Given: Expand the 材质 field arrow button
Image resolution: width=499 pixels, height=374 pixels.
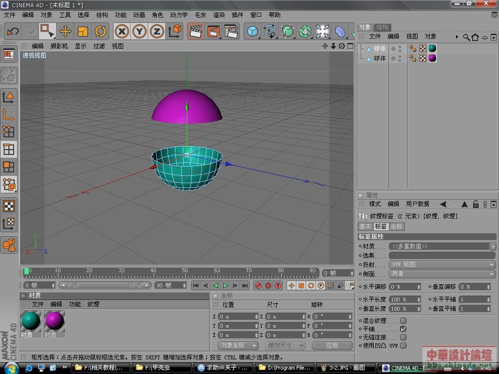Looking at the screenshot, I should (x=493, y=246).
